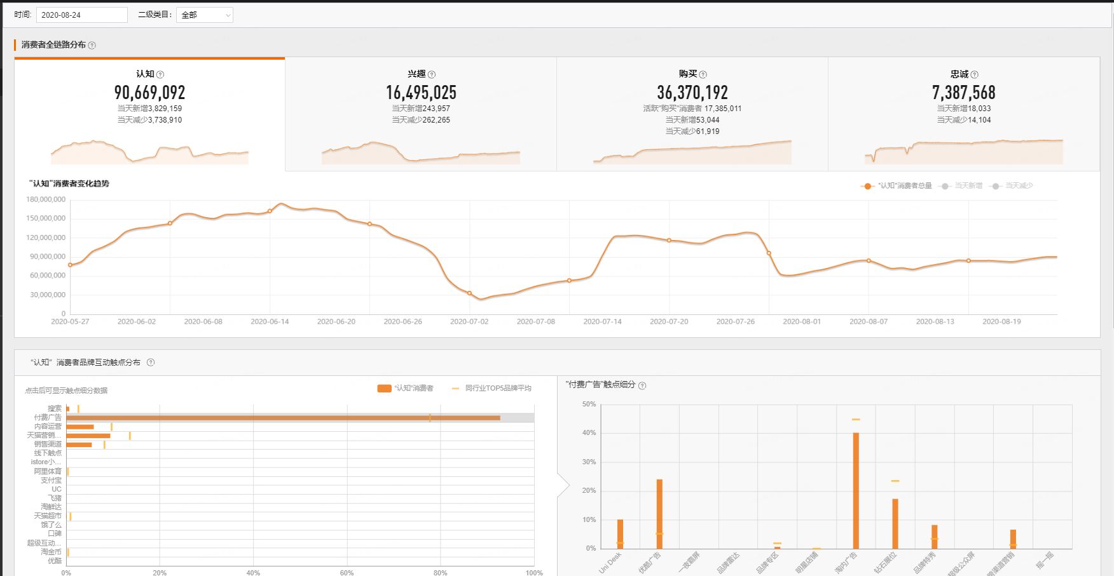Switch to the 兴趣 stage tab
1114x576 pixels.
[421, 114]
